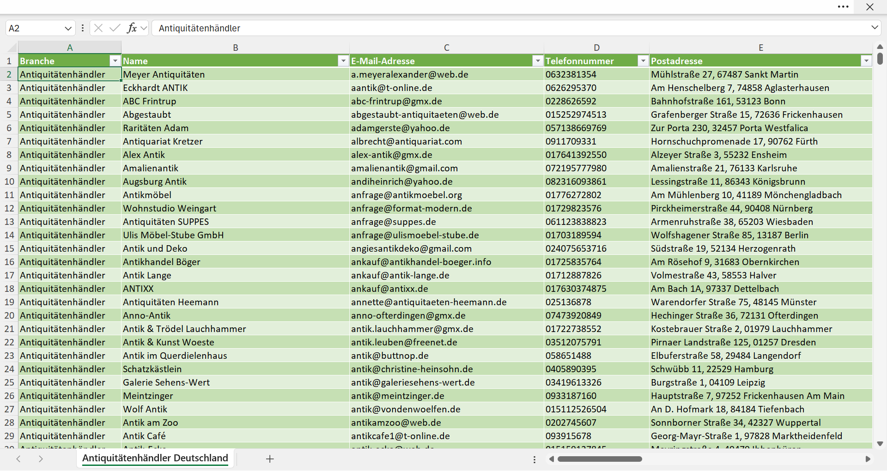Go to the previous sheet with the left arrow

click(18, 459)
